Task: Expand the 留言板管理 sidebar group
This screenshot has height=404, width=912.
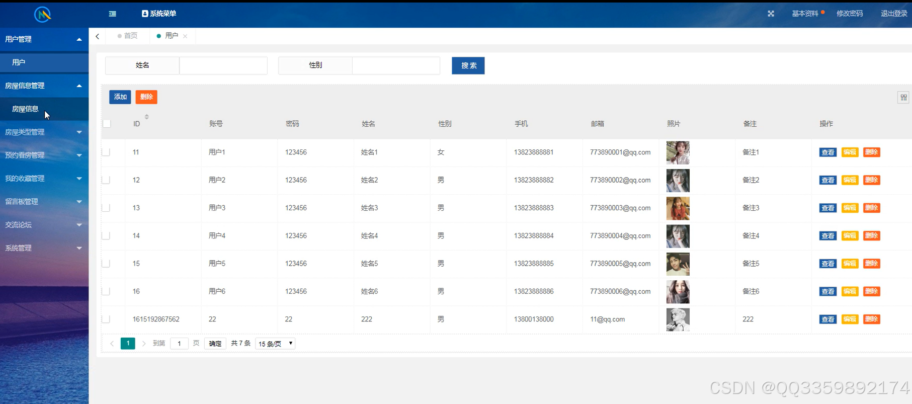Action: [44, 201]
